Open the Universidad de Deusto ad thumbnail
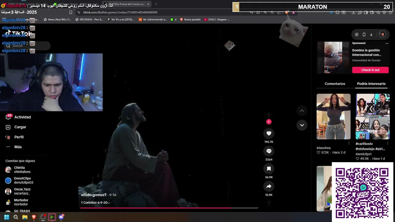Image resolution: width=395 pixels, height=222 pixels. tap(333, 58)
